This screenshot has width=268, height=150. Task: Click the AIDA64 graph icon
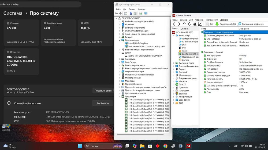pyautogui.click(x=200, y=24)
